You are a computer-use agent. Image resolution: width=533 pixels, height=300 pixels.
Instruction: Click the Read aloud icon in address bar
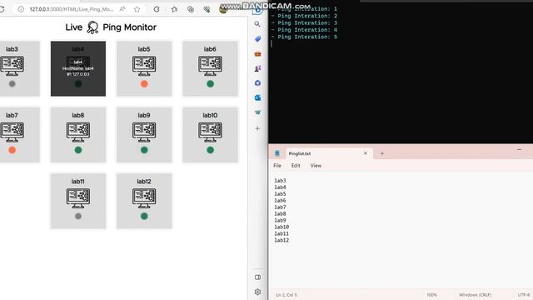[122, 9]
